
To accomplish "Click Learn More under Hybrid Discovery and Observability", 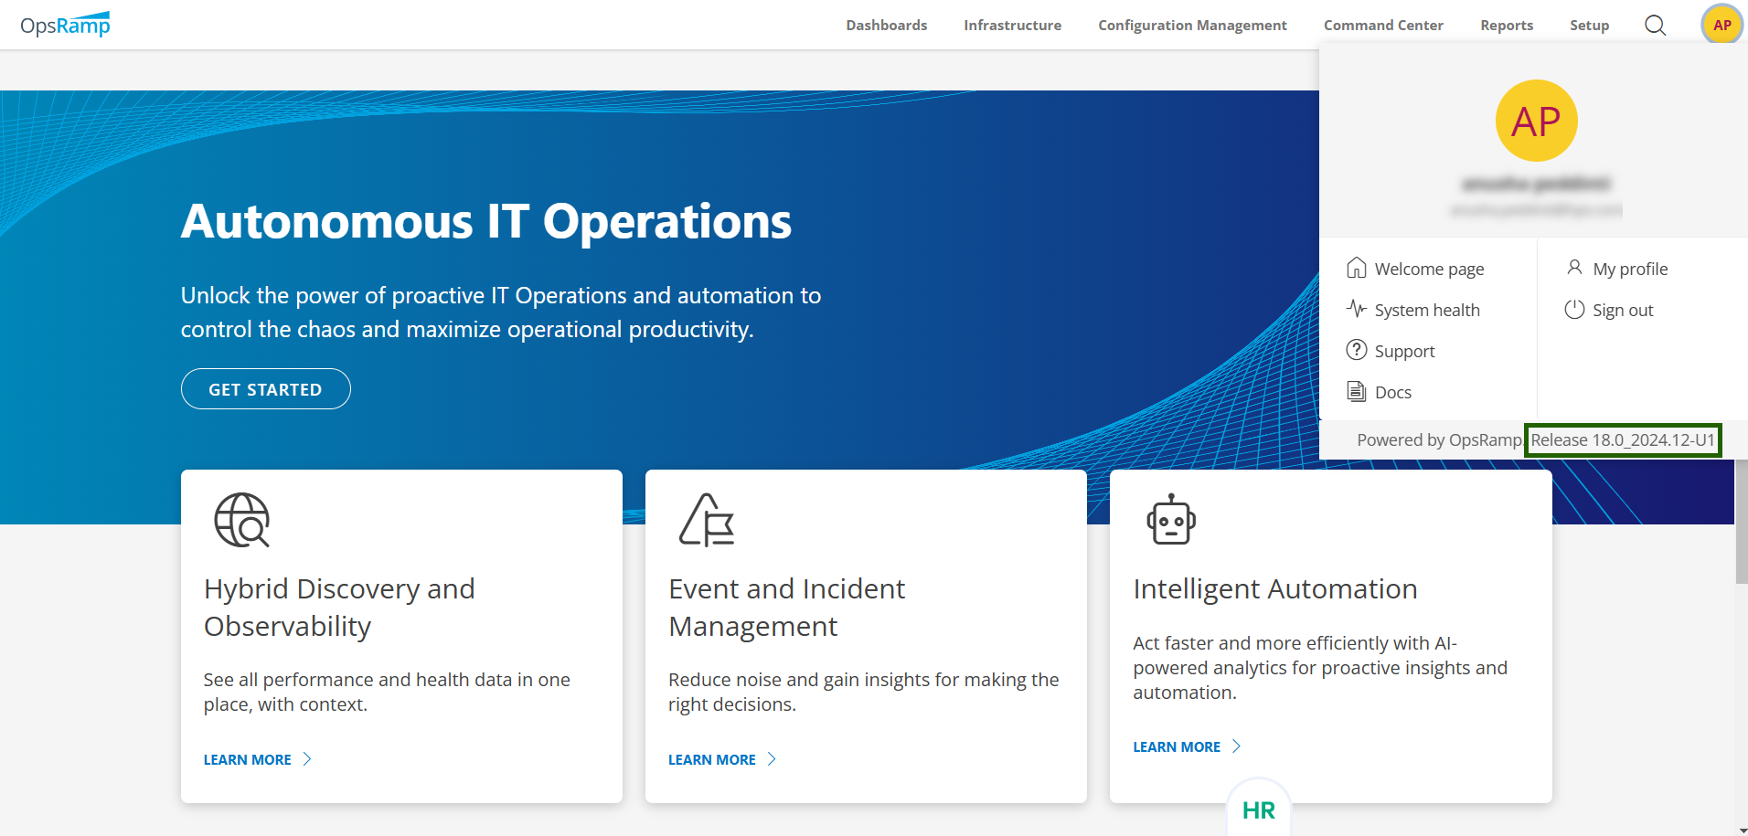I will [248, 759].
